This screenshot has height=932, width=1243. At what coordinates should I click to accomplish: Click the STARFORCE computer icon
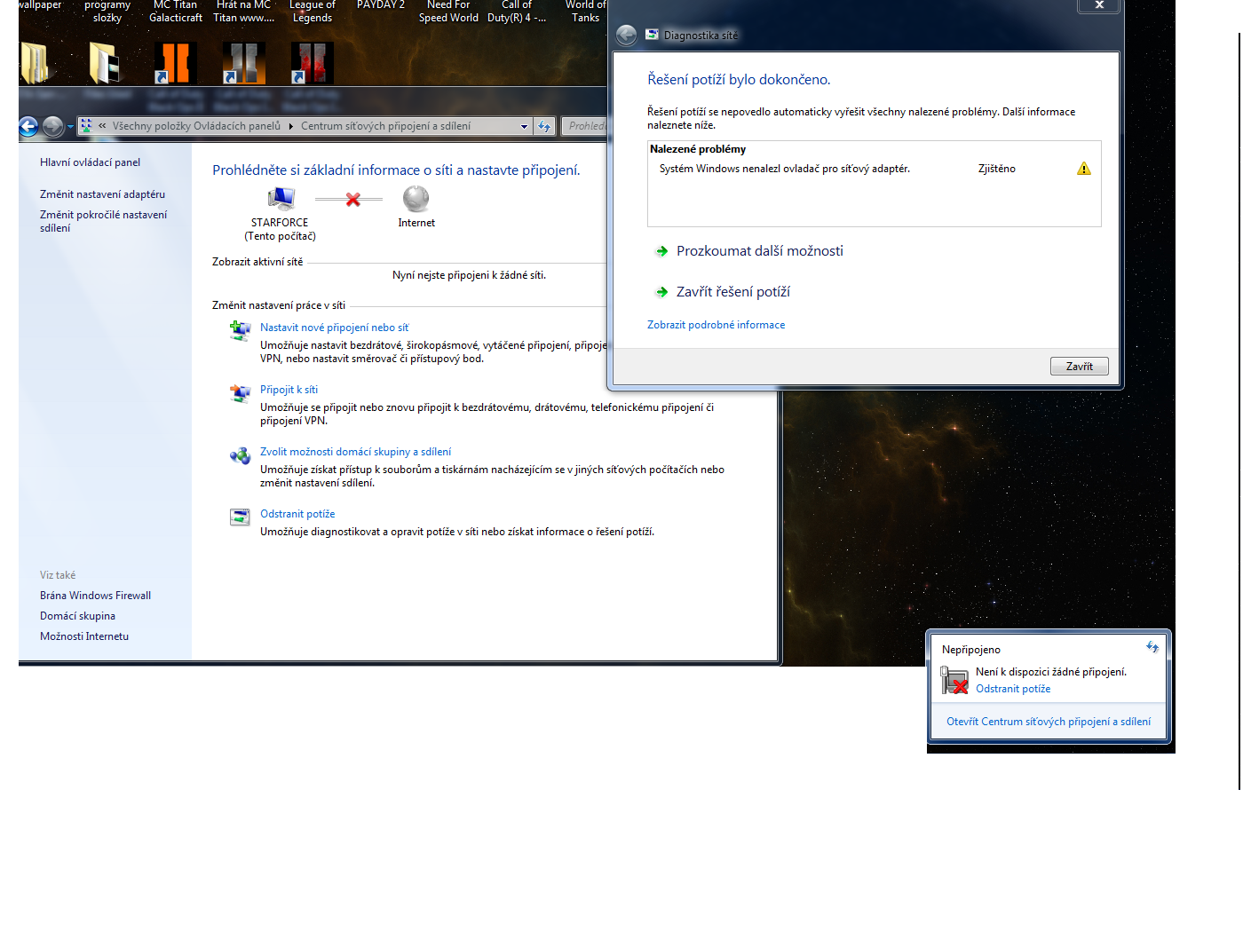coord(281,199)
